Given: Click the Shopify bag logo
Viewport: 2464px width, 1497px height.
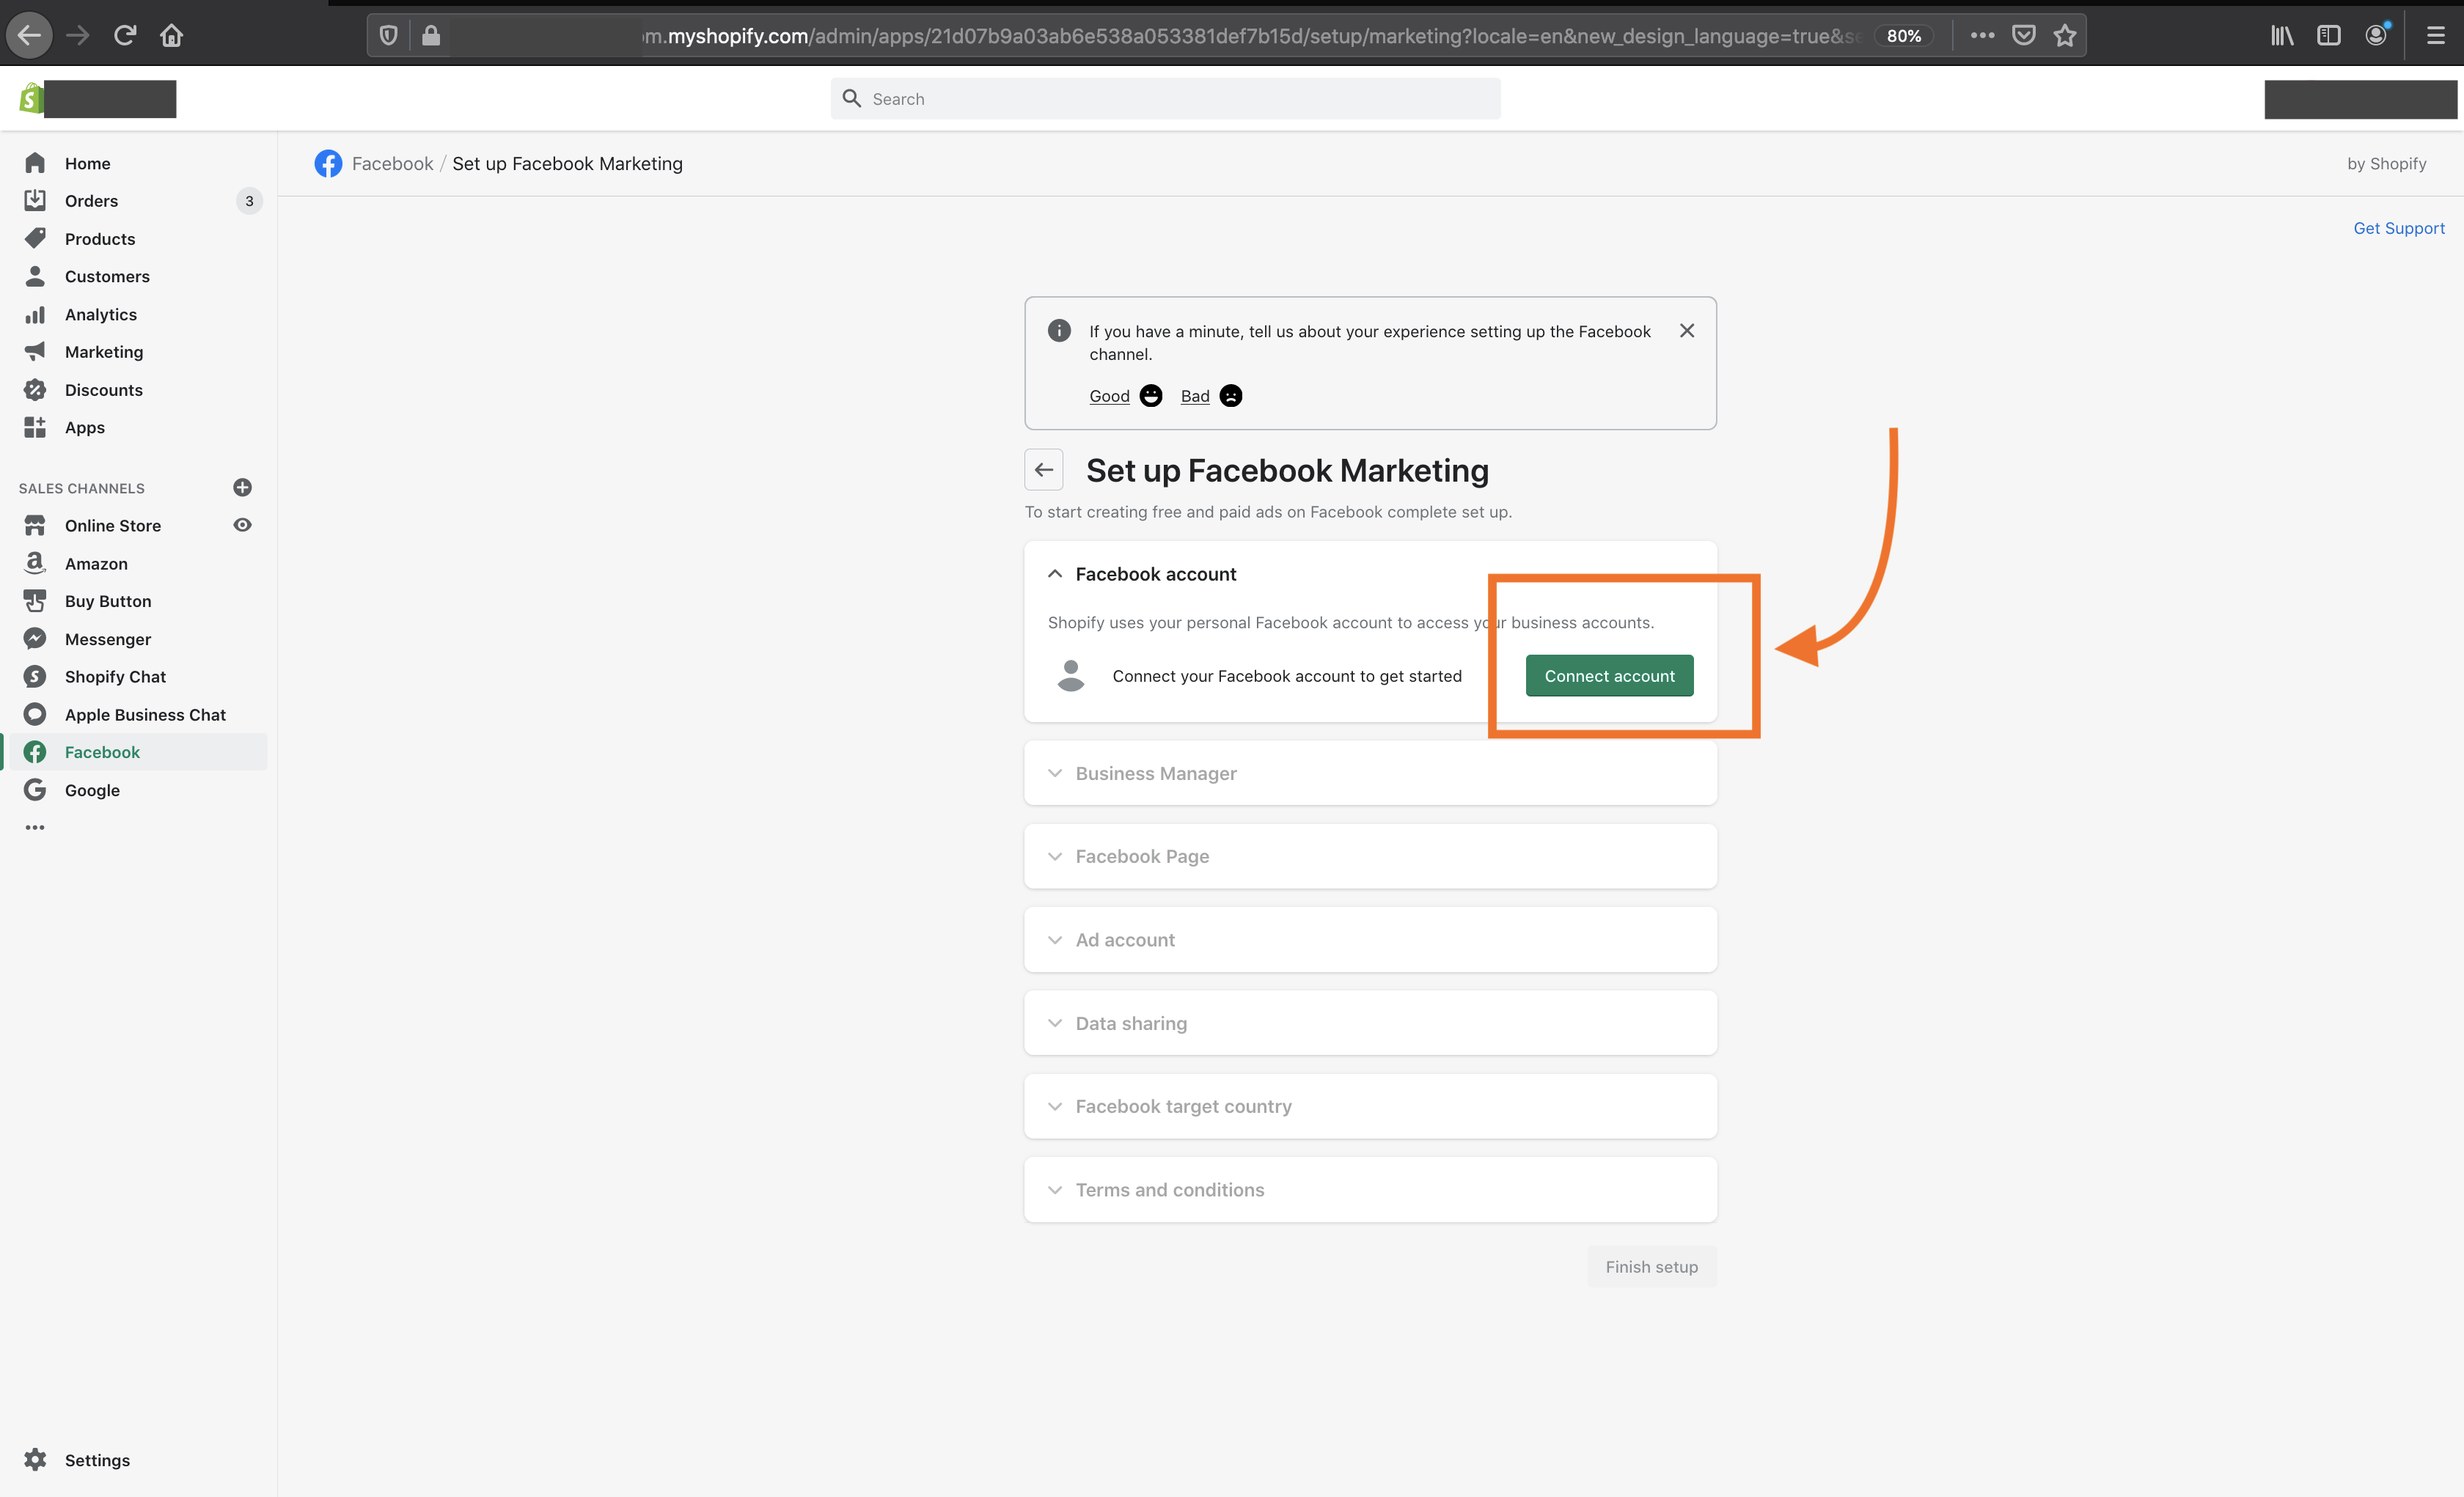Looking at the screenshot, I should [31, 98].
